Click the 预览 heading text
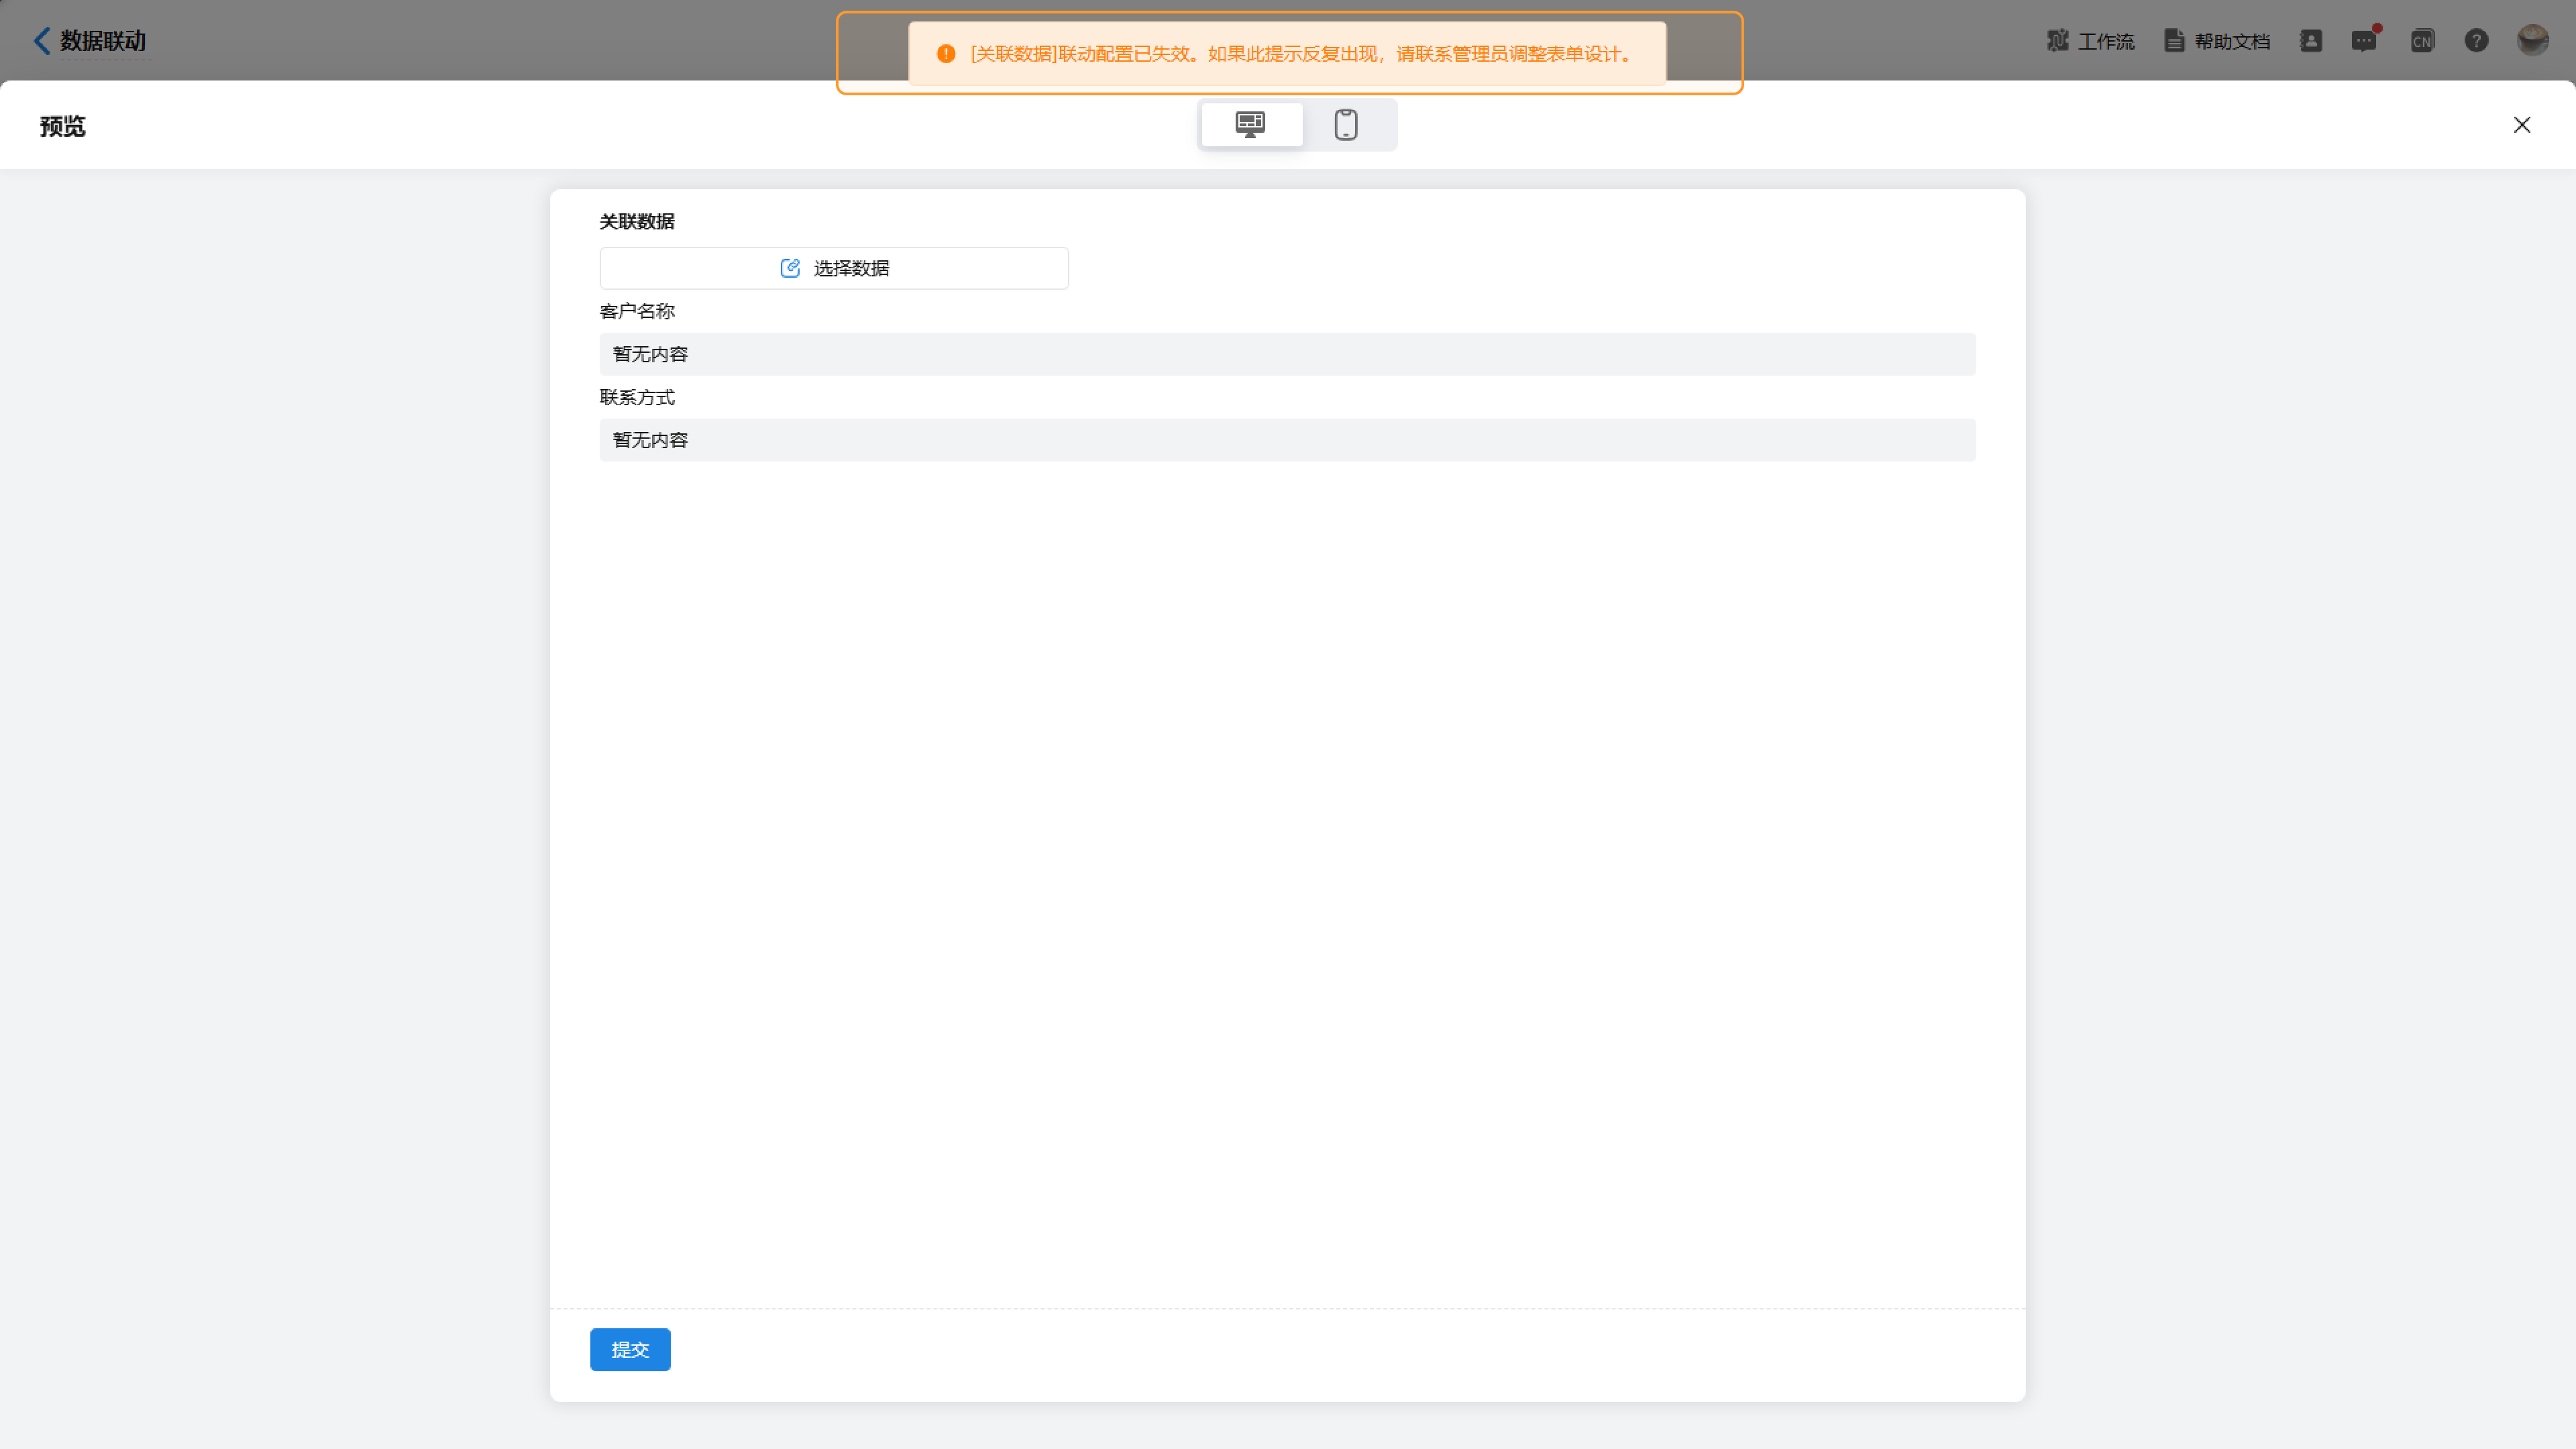The image size is (2576, 1449). coord(63,127)
